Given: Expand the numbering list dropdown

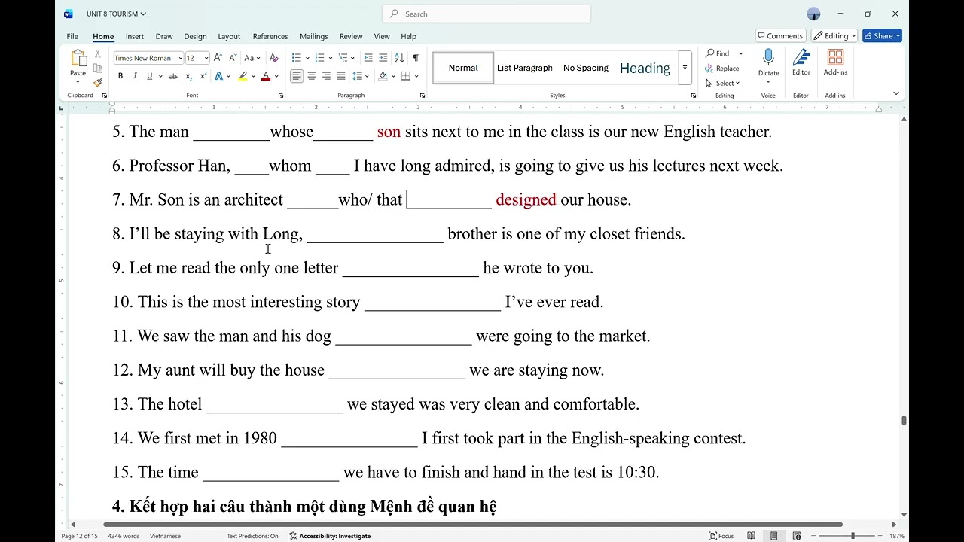Looking at the screenshot, I should pyautogui.click(x=331, y=58).
